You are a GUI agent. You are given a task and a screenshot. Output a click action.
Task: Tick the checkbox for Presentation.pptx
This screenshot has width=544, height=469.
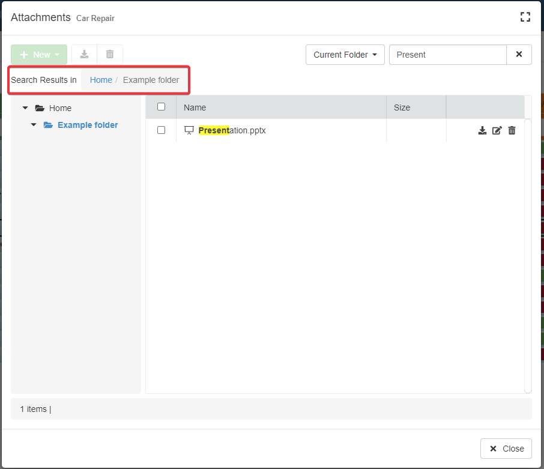point(161,130)
